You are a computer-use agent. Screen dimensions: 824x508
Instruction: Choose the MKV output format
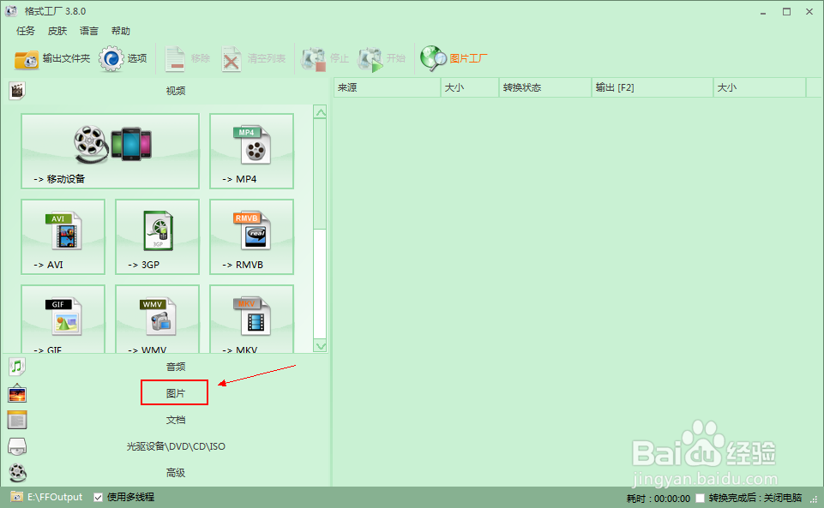(x=251, y=318)
